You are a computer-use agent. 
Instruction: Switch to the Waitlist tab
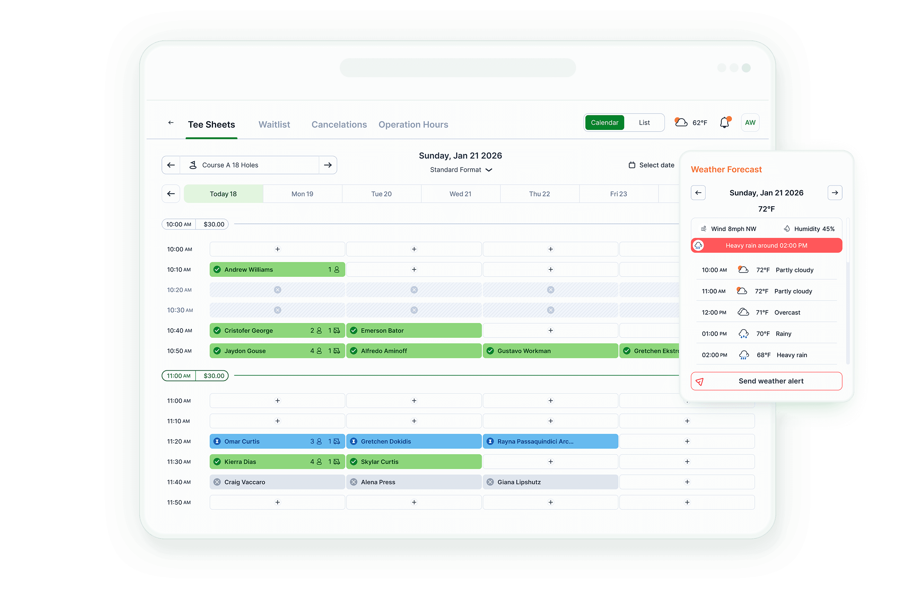[x=274, y=124]
